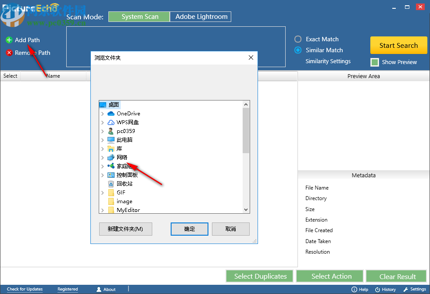Click the 确定 button in folder dialog

[190, 229]
